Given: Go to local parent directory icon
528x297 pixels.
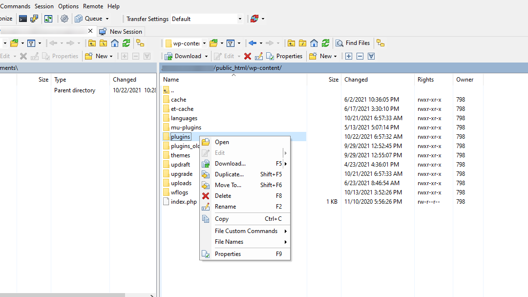Looking at the screenshot, I should (x=92, y=43).
